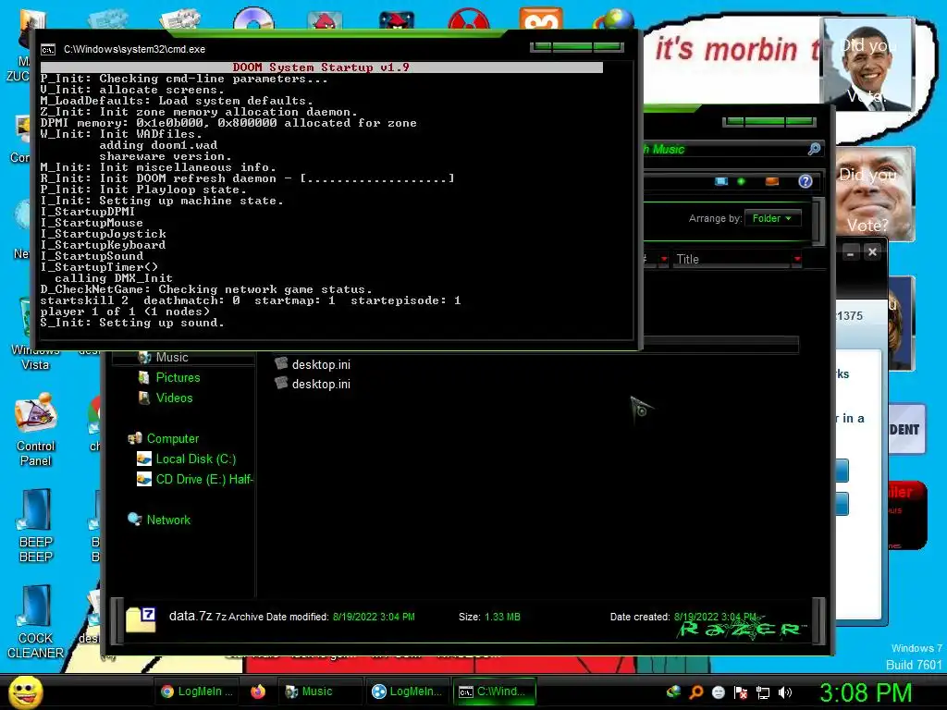Click the search magnifier in Music window
Screen dimensions: 947x710
[x=814, y=149]
